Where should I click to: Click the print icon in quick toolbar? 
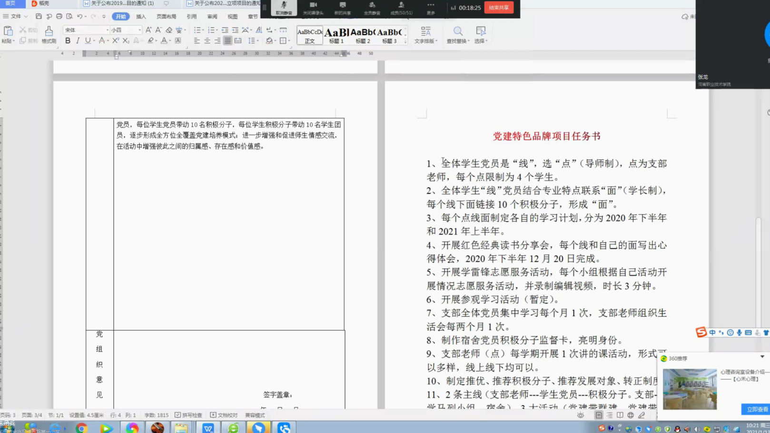tap(59, 17)
